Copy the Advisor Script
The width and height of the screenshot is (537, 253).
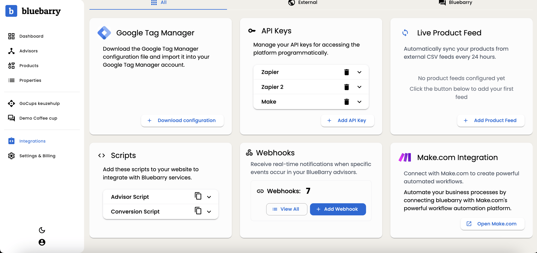tap(197, 196)
